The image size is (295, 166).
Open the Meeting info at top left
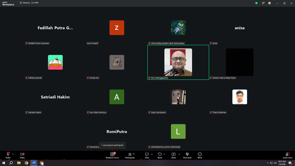tap(29, 3)
